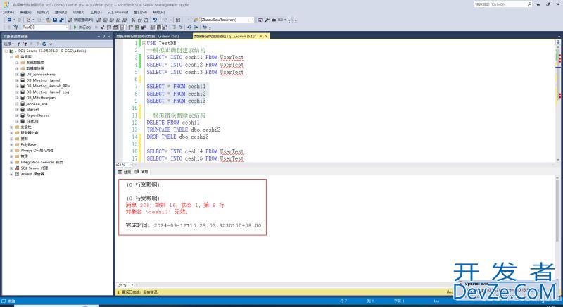The image size is (563, 307).
Task: Select DB_Meeting_Hansoh_Log in the tree
Action: tap(48, 92)
